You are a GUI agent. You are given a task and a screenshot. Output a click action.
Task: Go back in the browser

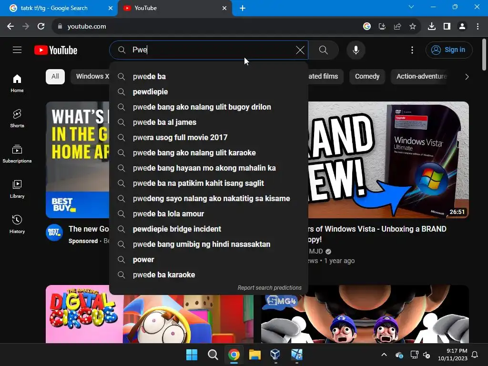(10, 27)
